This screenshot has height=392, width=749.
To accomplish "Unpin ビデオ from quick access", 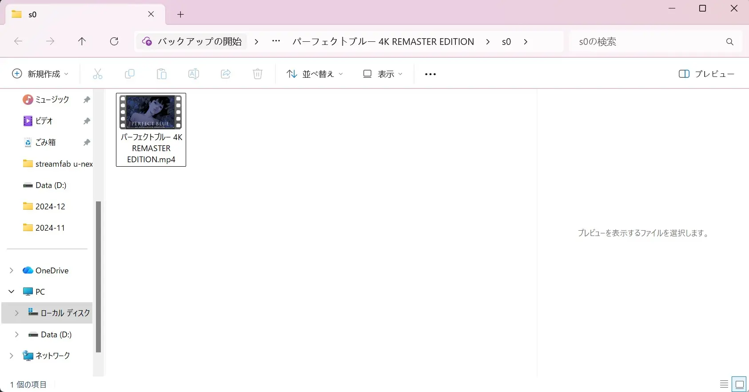I will (x=87, y=121).
